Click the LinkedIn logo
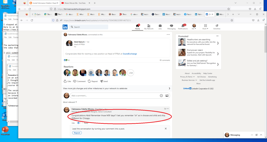The image size is (267, 142). coord(65,27)
